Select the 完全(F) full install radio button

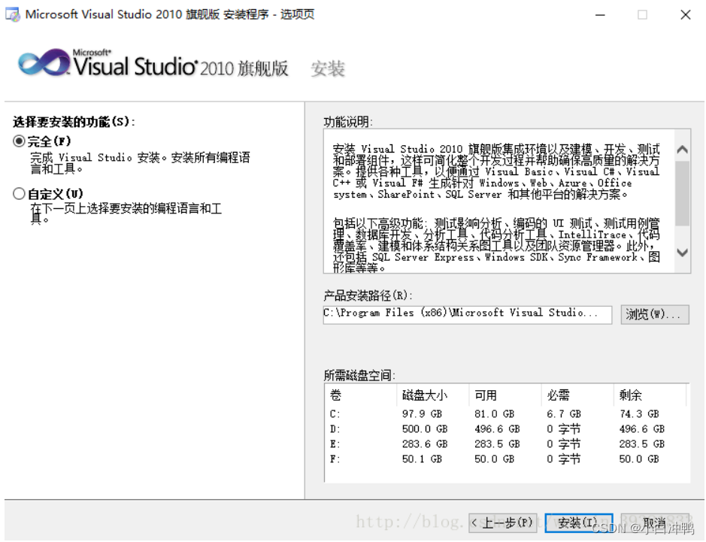tap(19, 141)
